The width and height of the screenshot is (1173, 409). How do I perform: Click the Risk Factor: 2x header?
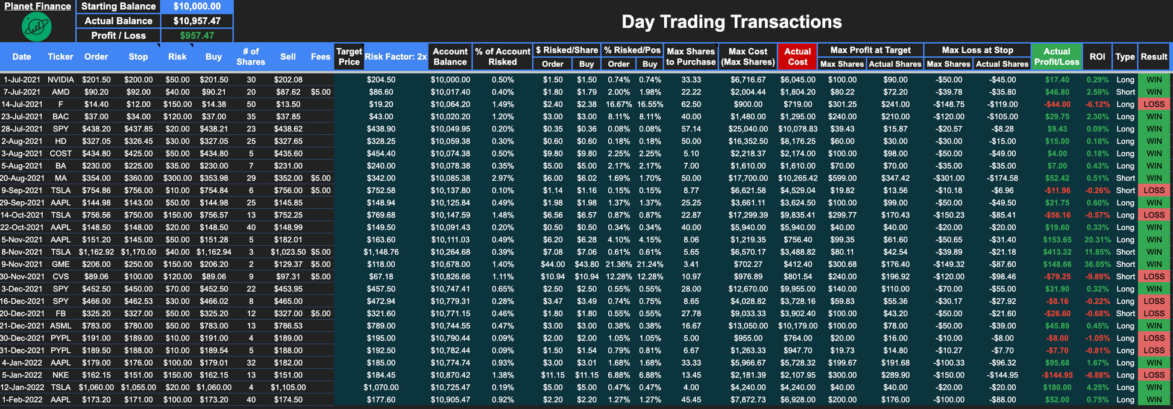395,57
